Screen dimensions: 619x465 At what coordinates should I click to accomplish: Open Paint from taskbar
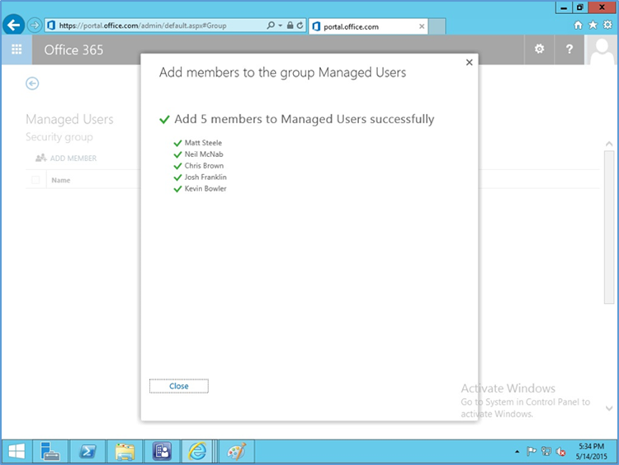[x=237, y=451]
